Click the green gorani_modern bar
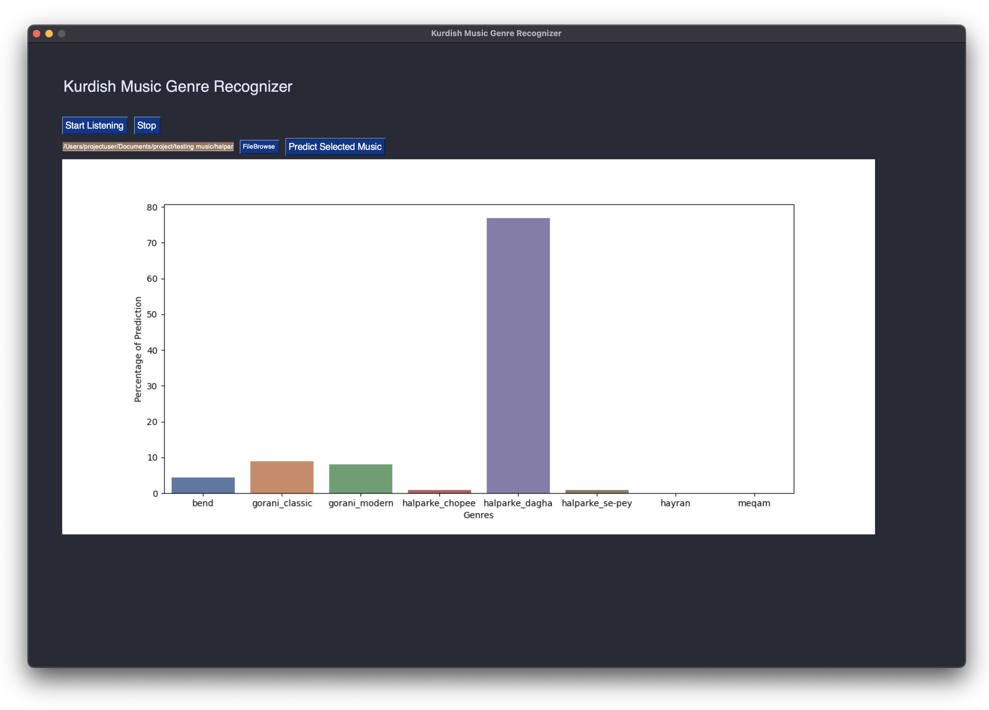 pyautogui.click(x=360, y=478)
